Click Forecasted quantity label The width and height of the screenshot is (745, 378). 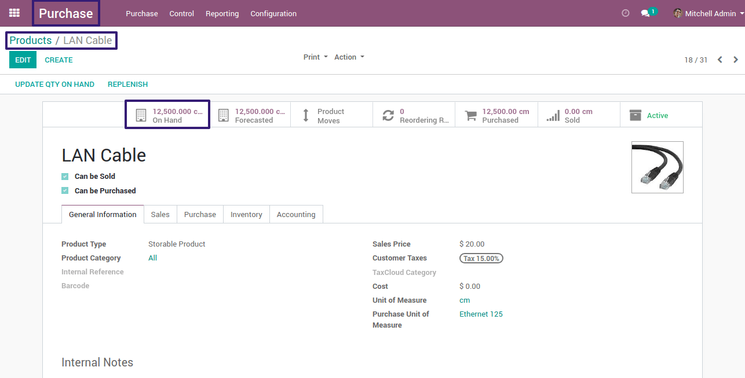[x=254, y=120]
